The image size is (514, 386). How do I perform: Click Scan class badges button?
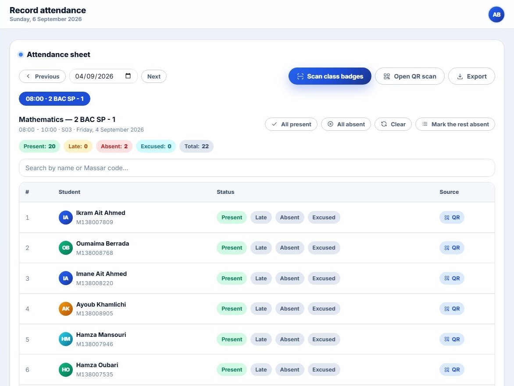tap(330, 76)
